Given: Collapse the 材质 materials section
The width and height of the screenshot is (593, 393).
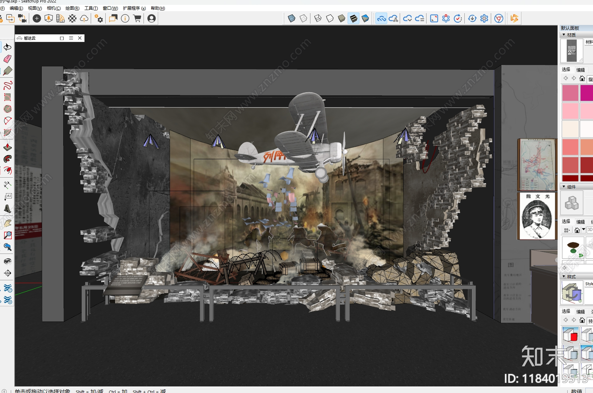Looking at the screenshot, I should click(x=564, y=35).
